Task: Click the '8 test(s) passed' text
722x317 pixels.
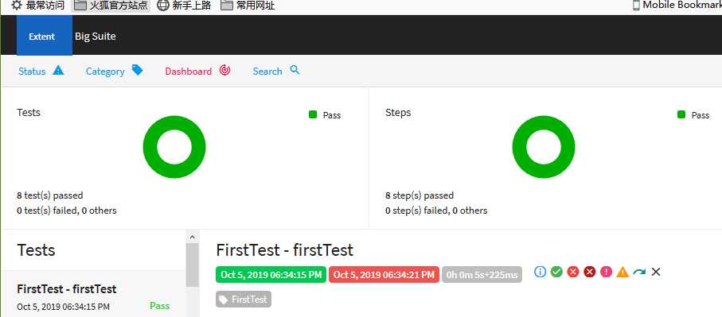Action: pos(49,195)
